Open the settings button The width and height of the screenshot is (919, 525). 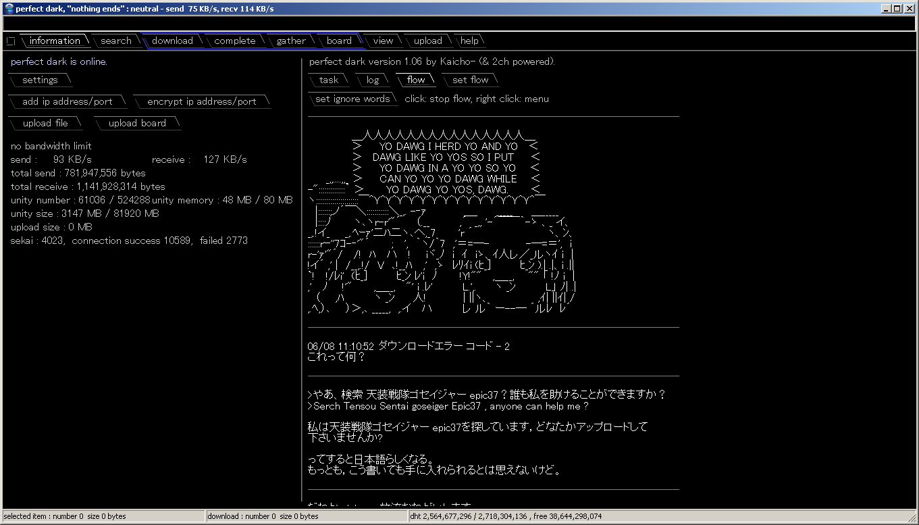click(x=40, y=80)
